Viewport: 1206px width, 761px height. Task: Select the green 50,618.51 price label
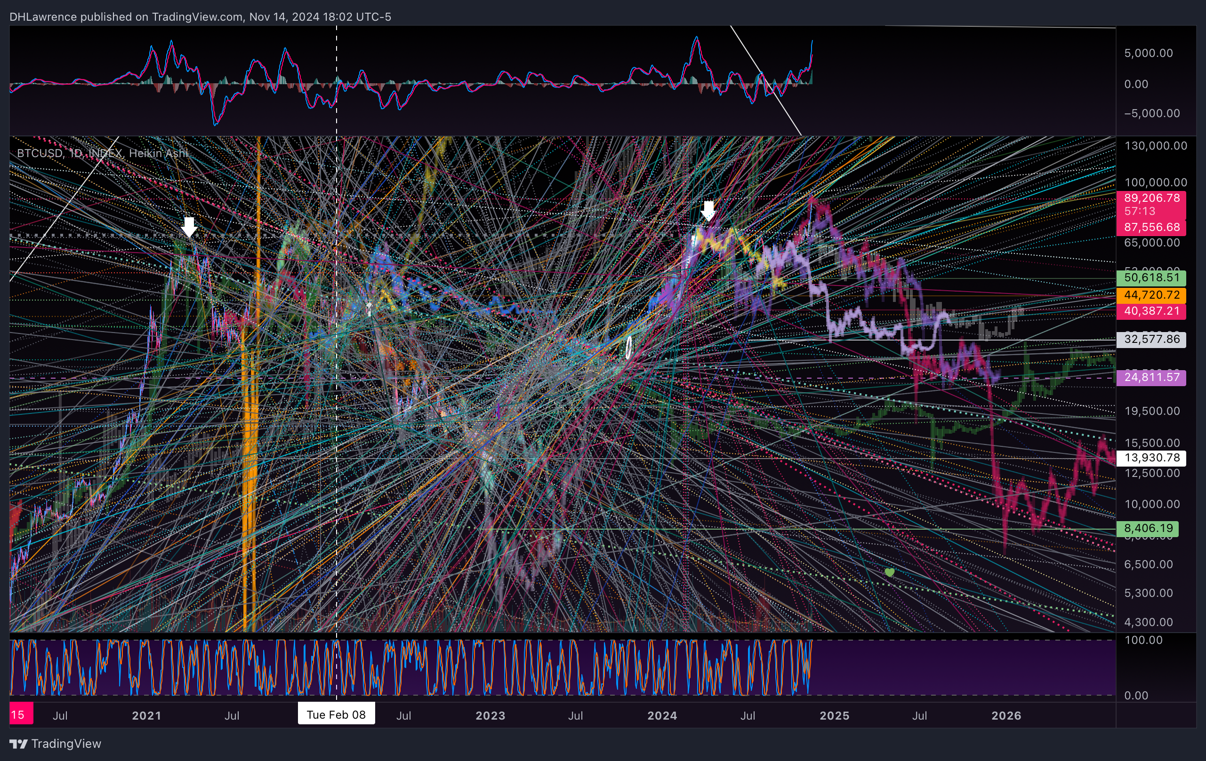point(1152,277)
